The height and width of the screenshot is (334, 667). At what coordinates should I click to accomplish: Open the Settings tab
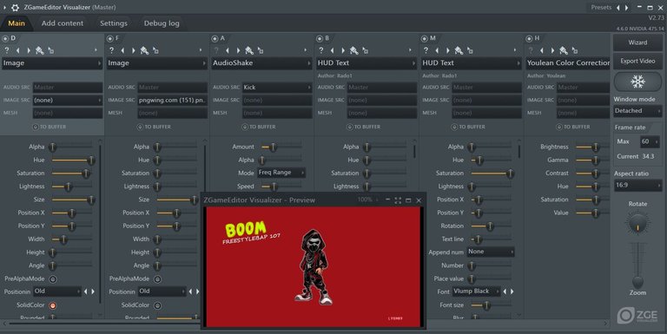(114, 23)
